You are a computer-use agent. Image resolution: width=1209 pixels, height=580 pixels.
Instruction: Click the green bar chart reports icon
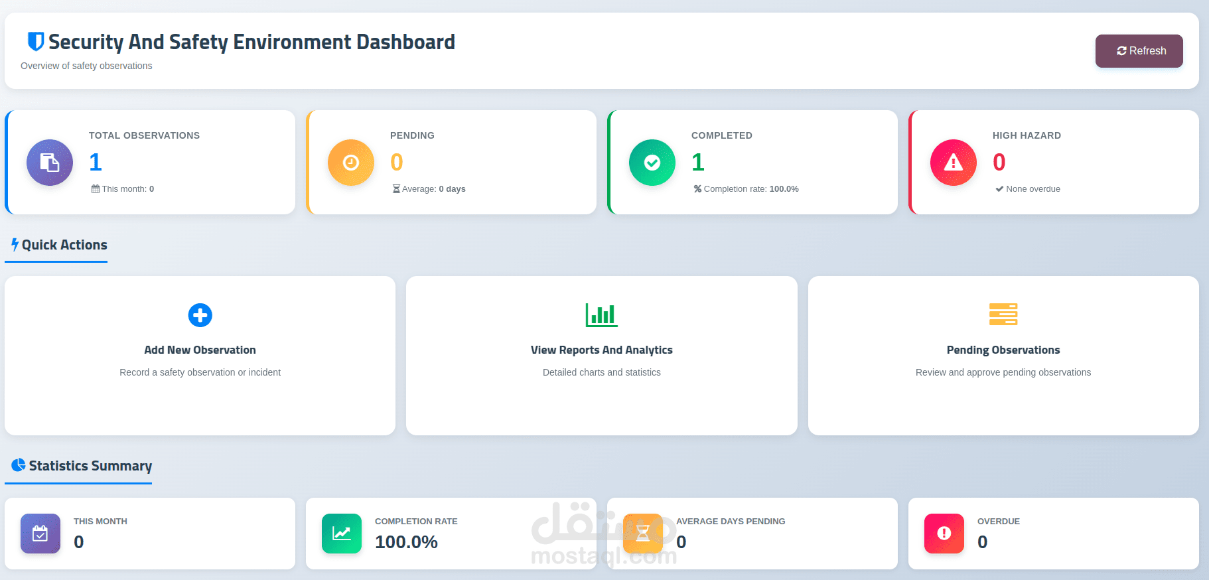click(602, 315)
